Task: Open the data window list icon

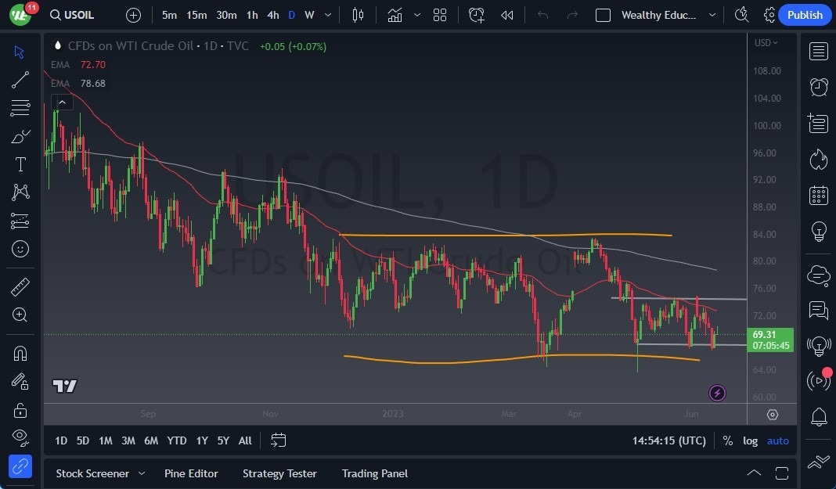Action: [819, 123]
